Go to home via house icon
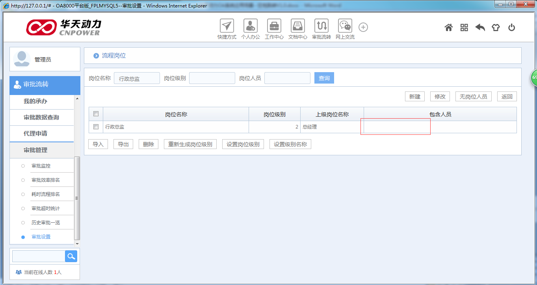This screenshot has height=285, width=537. (x=448, y=28)
